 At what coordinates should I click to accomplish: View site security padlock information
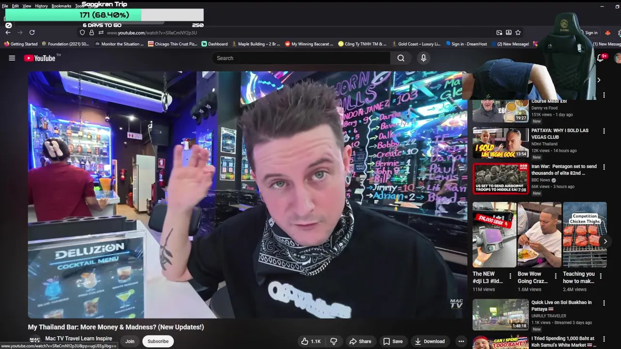click(x=92, y=32)
